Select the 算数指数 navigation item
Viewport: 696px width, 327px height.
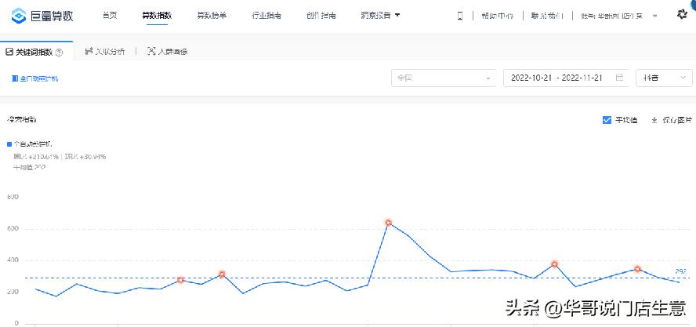point(157,16)
